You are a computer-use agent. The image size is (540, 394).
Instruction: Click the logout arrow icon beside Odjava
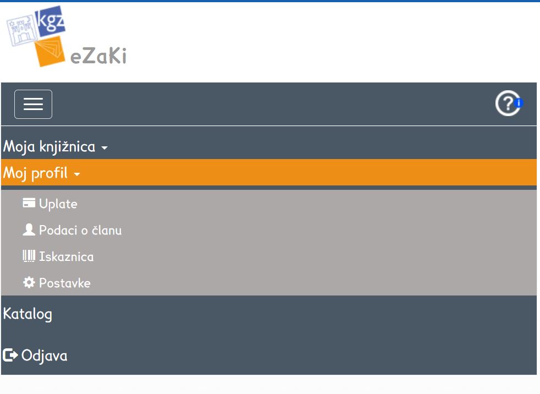pos(10,355)
